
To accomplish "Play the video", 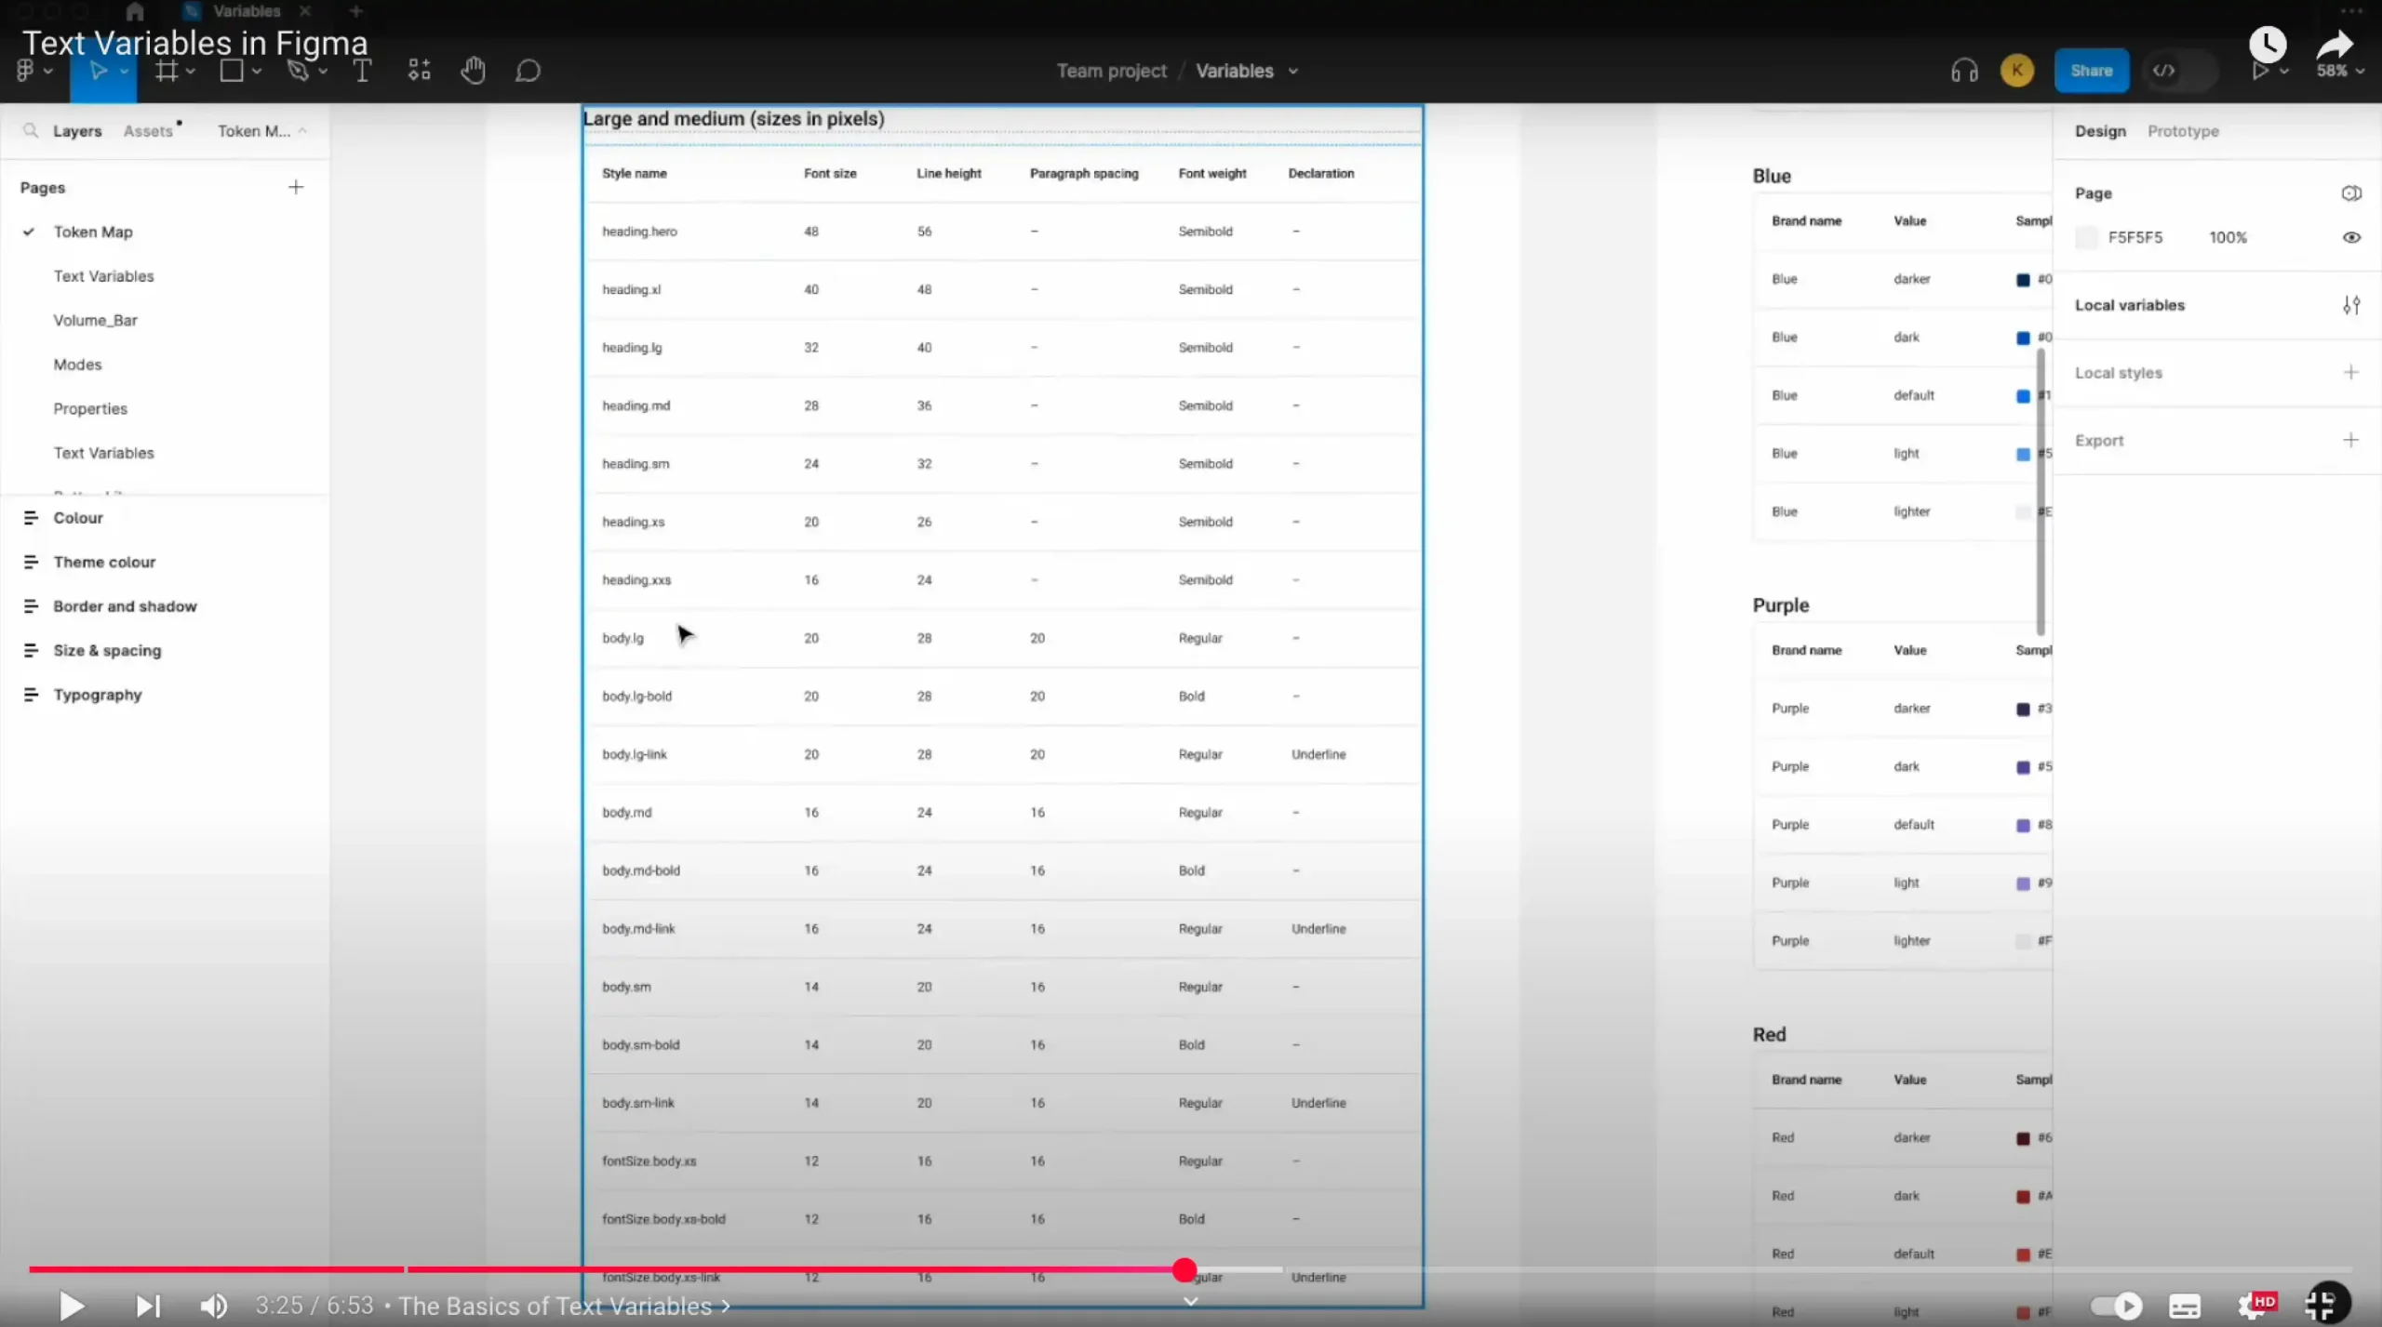I will point(72,1307).
